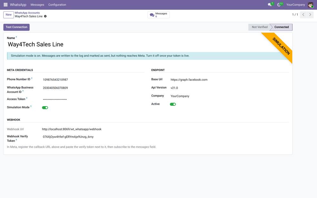The image size is (317, 198).
Task: Click the help mark next to Access Token
Action: 27,98
